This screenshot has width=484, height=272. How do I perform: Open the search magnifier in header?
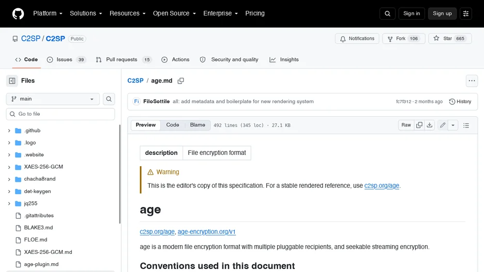(387, 13)
